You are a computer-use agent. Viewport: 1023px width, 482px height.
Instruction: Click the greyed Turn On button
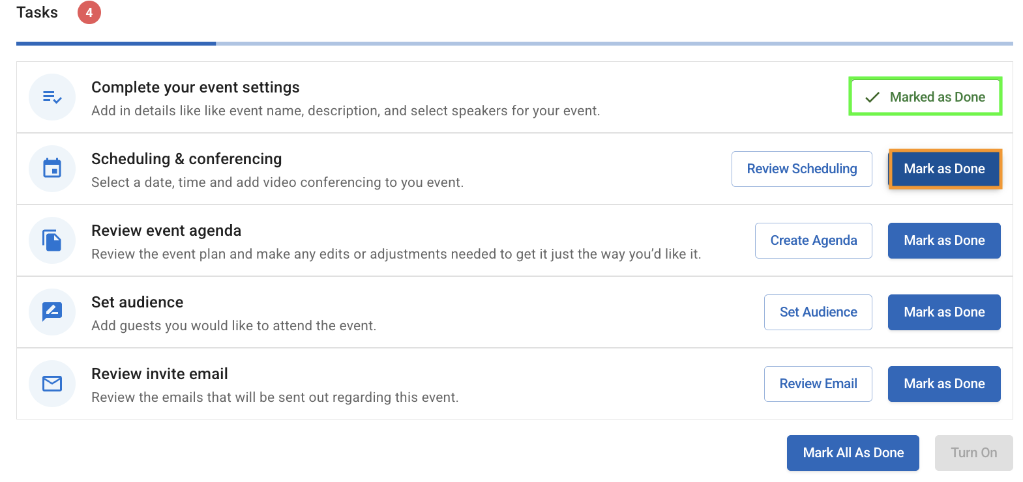click(x=973, y=453)
